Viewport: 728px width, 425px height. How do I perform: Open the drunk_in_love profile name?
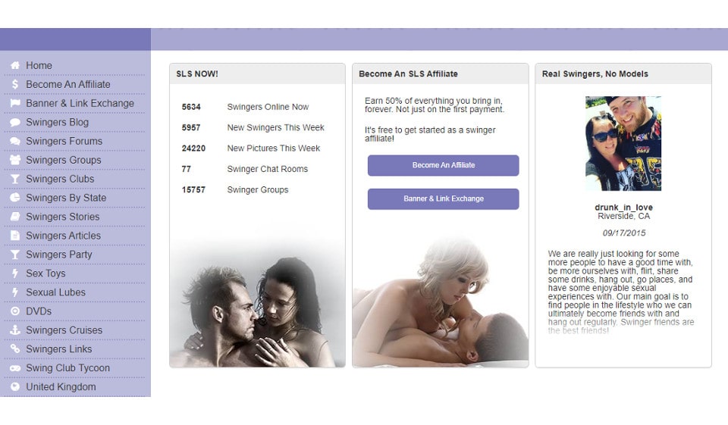click(623, 208)
